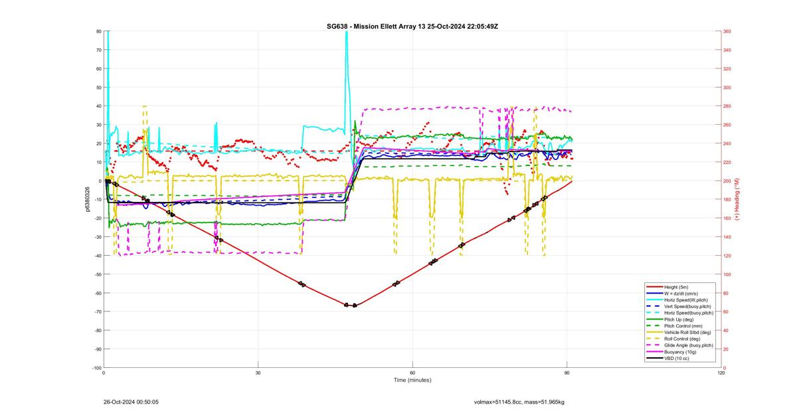Select 'Height (5m)' legend entry
The height and width of the screenshot is (413, 797).
coord(677,287)
